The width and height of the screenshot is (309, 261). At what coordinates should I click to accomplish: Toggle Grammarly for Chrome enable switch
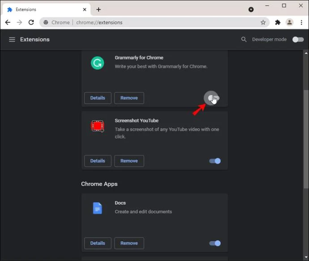[214, 98]
